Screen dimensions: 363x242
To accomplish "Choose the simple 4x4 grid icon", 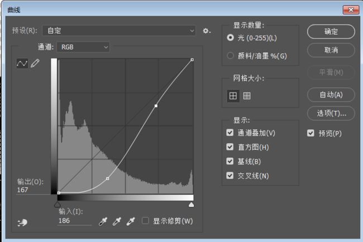I will (x=233, y=96).
